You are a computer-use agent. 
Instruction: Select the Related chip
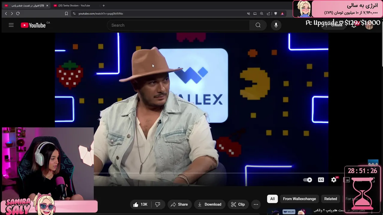point(331,199)
